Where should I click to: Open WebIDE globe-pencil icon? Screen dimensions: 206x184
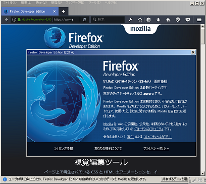click(x=178, y=20)
